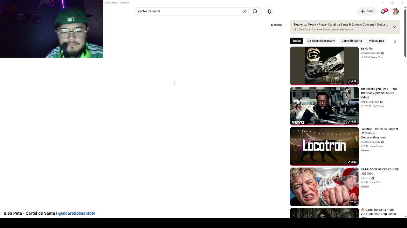The width and height of the screenshot is (407, 228).
Task: Click the Nuevo badge under the Rubius video
Action: click(365, 187)
